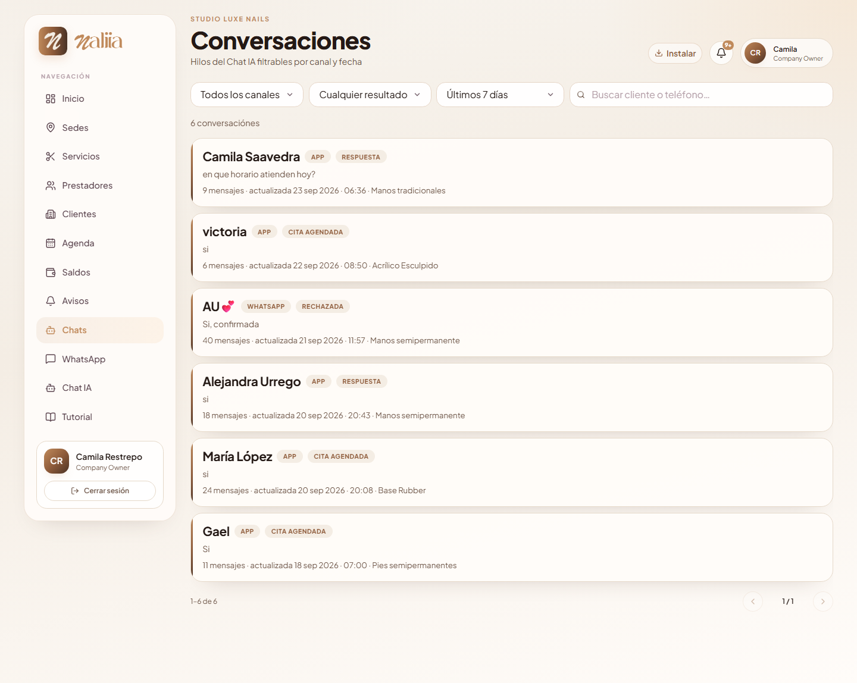Focus the 'Buscar cliente o teléfono' search field
Viewport: 857px width, 683px height.
pyautogui.click(x=701, y=95)
